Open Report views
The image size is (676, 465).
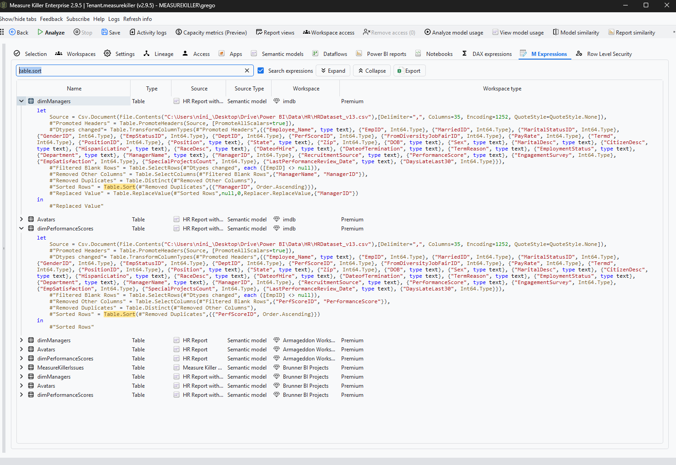point(275,32)
